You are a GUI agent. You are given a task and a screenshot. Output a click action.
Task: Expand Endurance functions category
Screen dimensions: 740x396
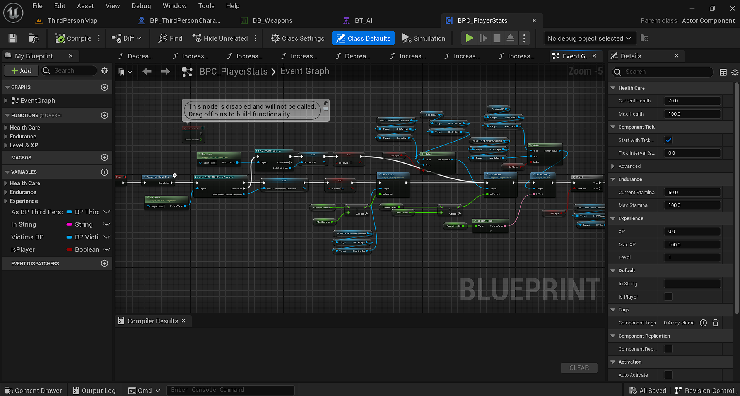6,136
